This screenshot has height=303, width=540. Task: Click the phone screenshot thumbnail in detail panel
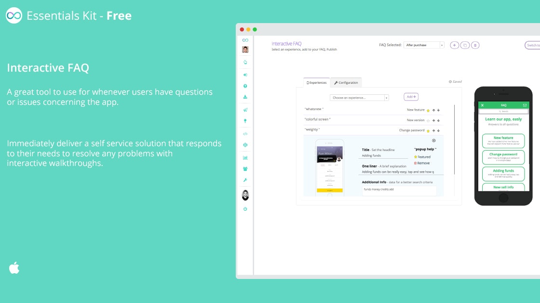pos(330,168)
